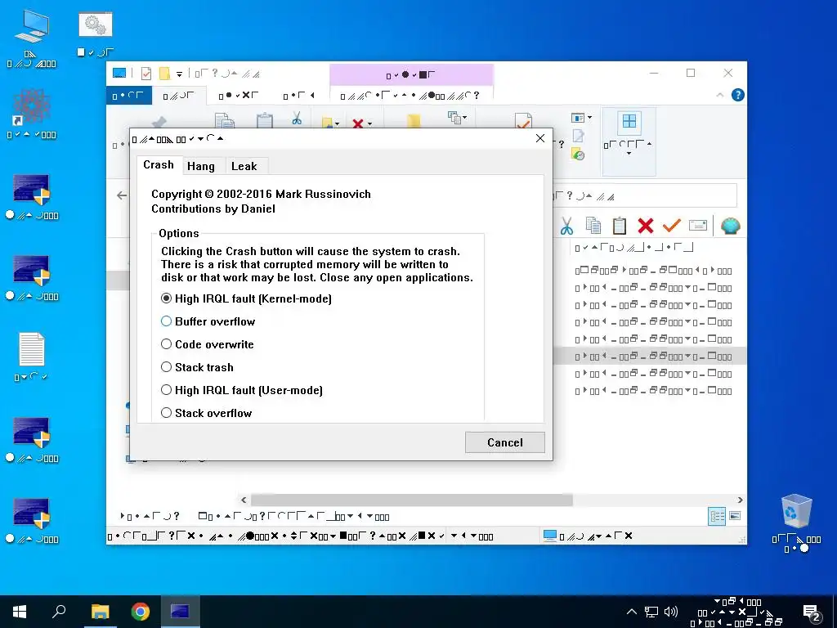Screen dimensions: 837x628
Task: Pick the Stack trash radio button
Action: point(197,367)
